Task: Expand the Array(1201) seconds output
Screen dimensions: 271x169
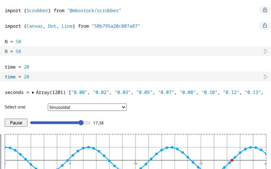Action: (x=33, y=93)
